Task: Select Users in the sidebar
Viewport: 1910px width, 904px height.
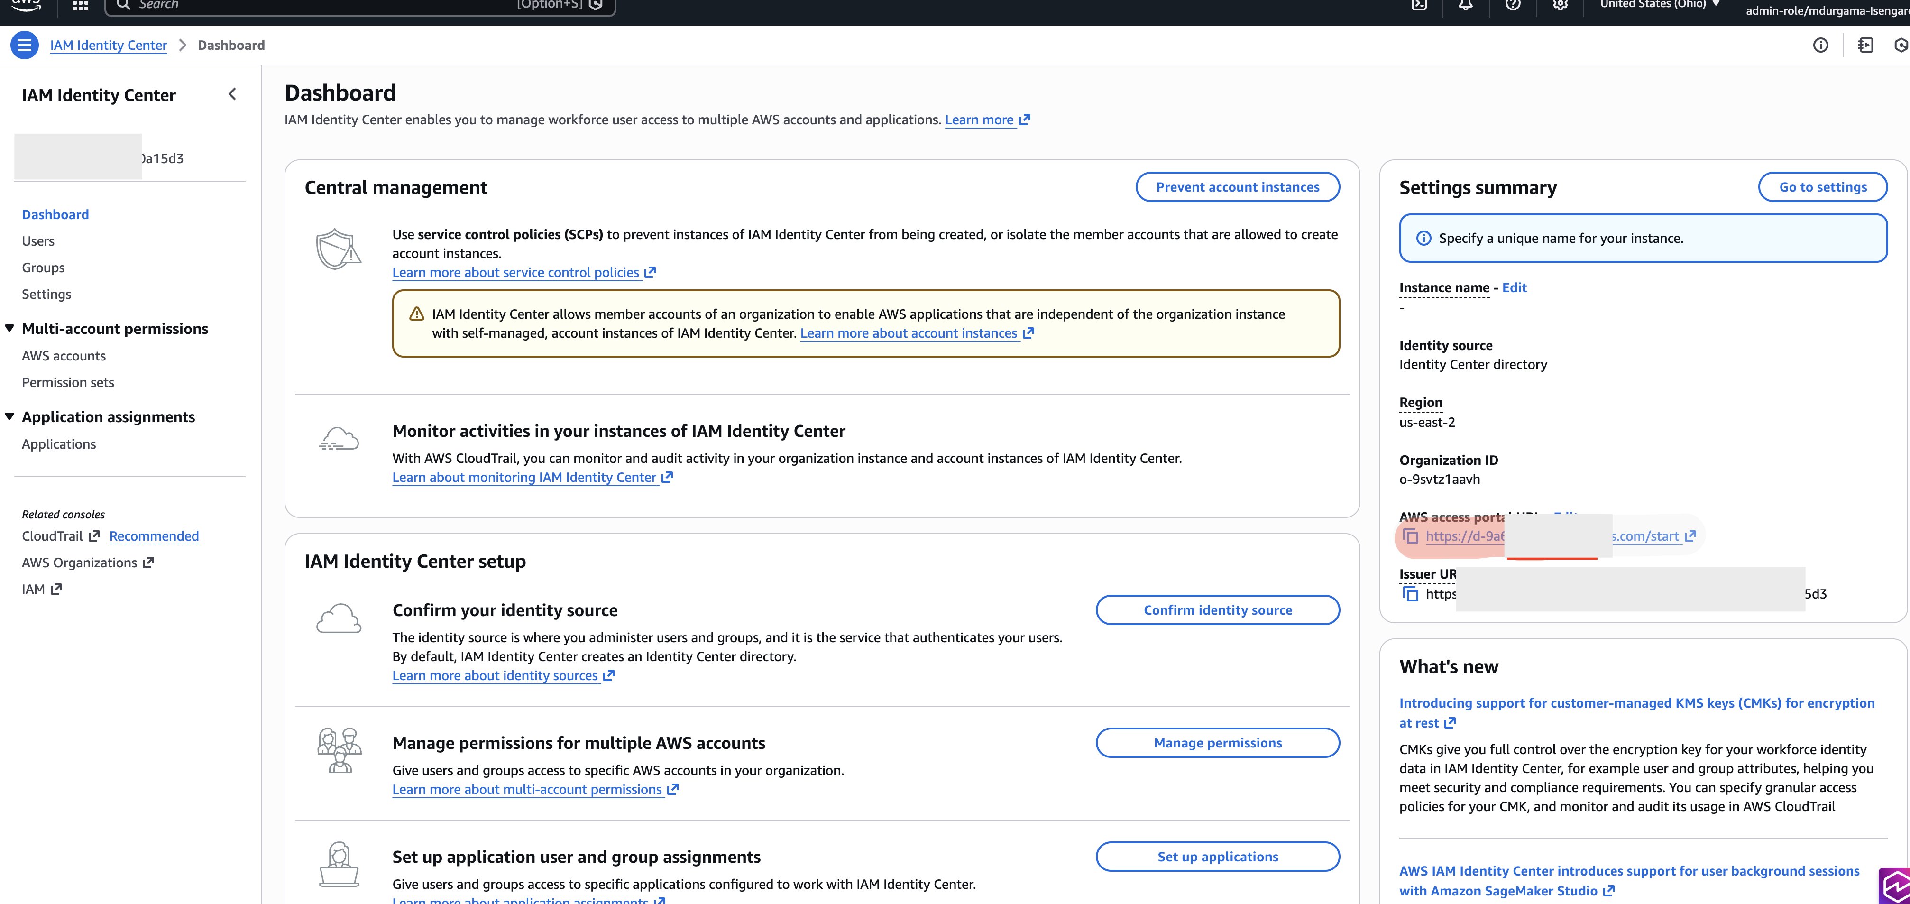Action: click(38, 240)
